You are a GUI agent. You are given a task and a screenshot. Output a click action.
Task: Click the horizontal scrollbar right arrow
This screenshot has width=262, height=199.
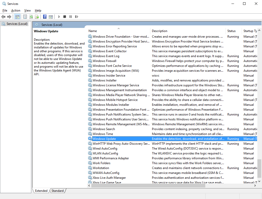[x=255, y=185]
